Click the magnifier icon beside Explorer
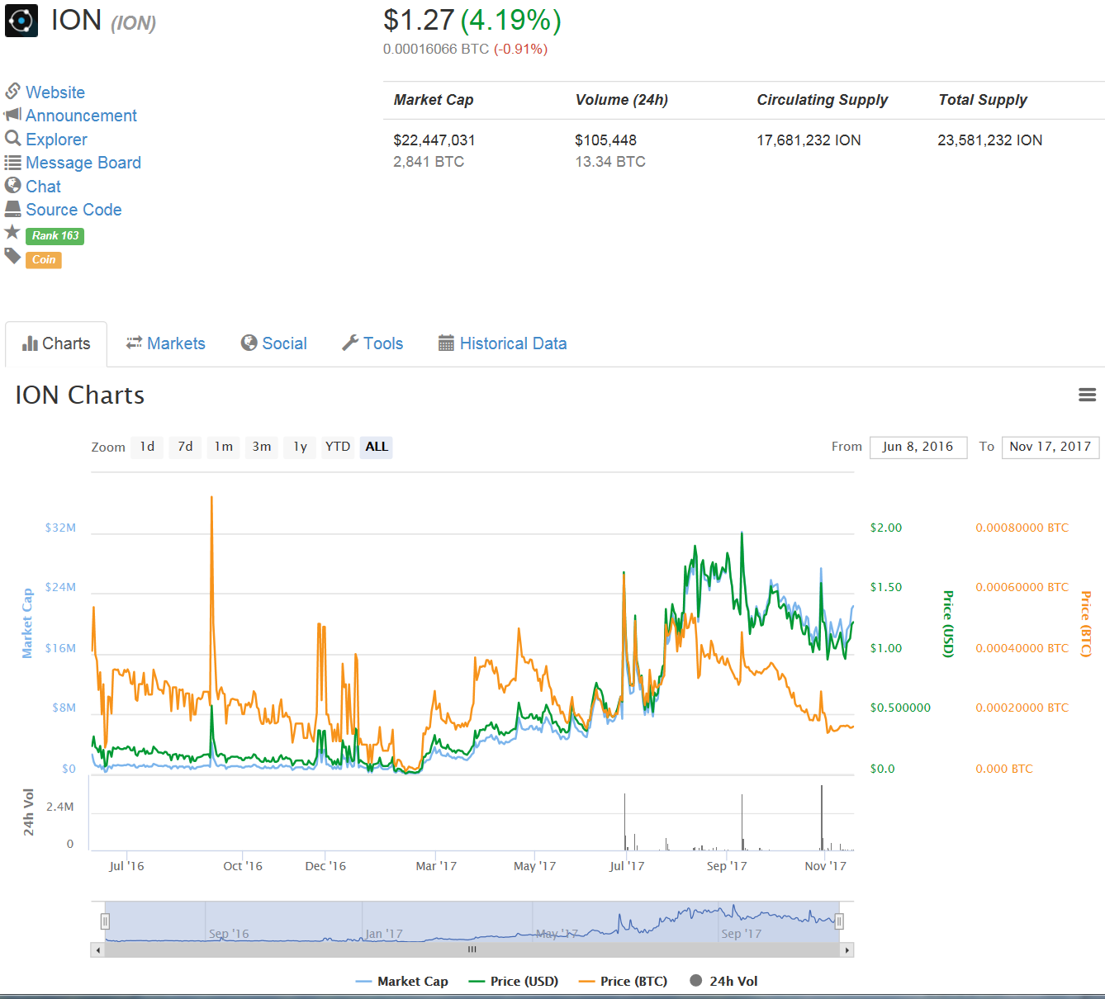1105x999 pixels. pyautogui.click(x=12, y=138)
